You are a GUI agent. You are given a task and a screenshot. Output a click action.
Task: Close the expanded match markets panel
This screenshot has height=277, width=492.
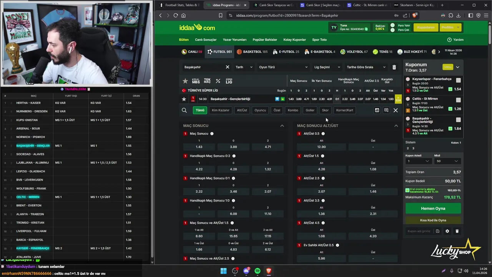(396, 110)
